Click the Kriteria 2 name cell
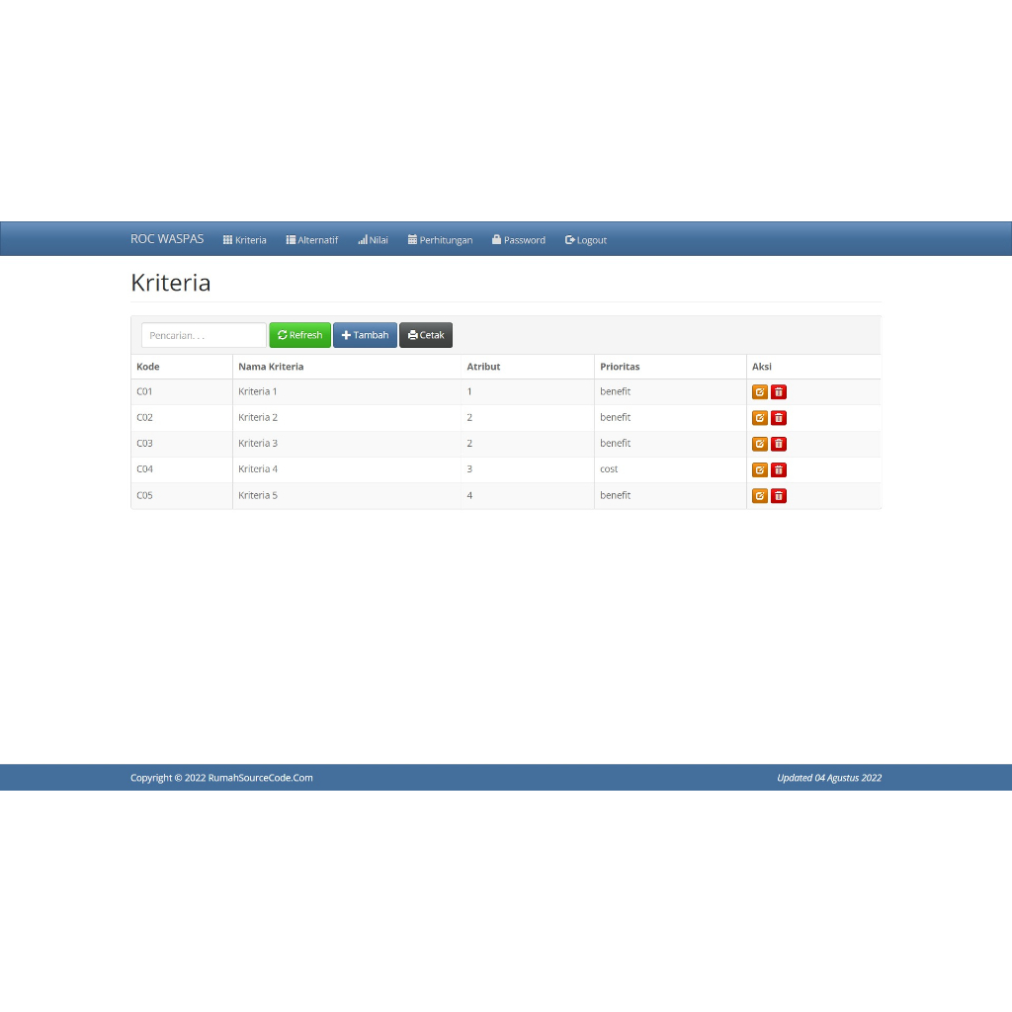 347,418
